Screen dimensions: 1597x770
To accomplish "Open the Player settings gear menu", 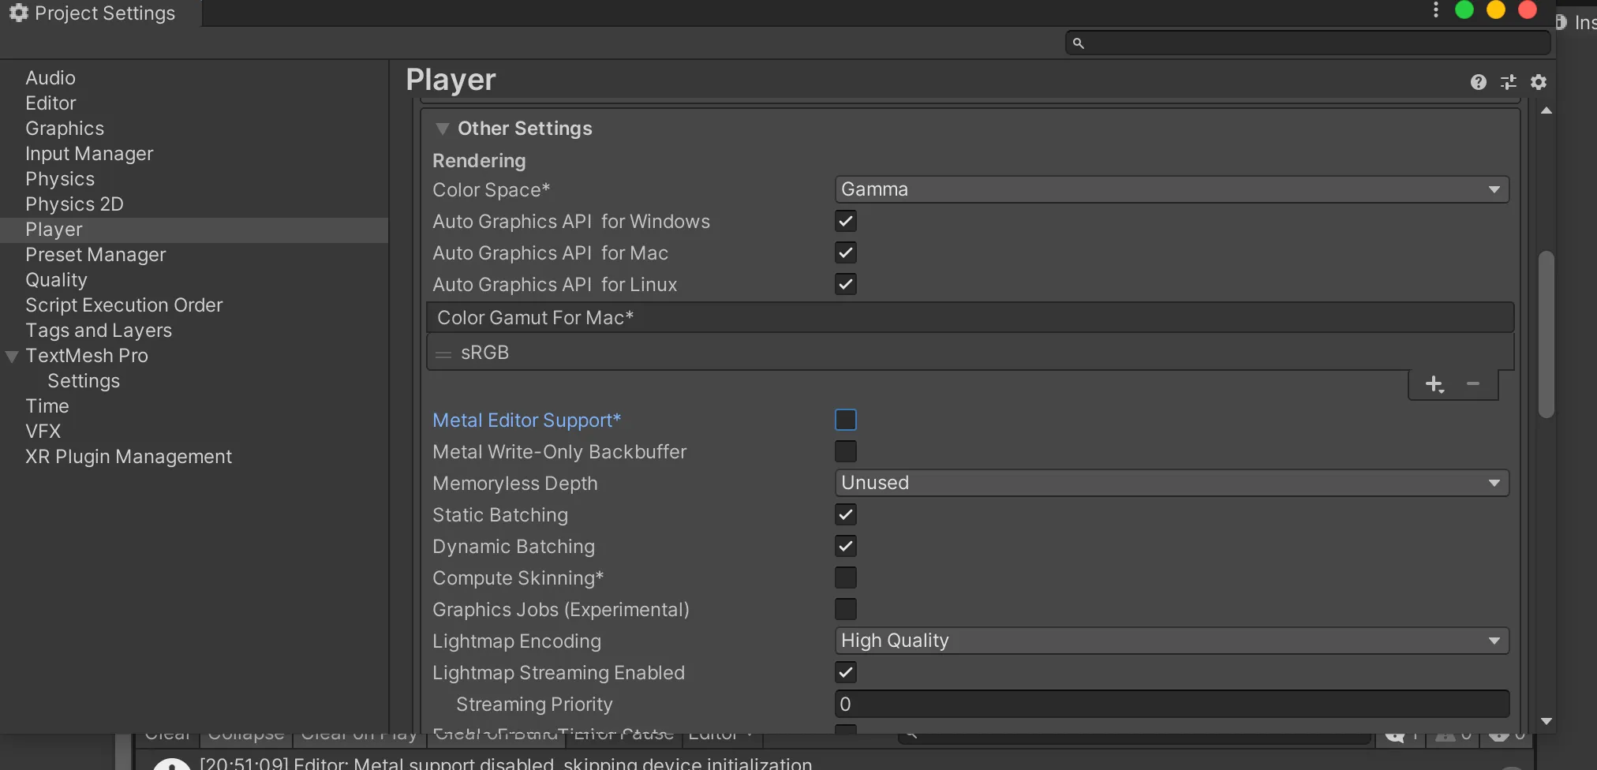I will [1538, 82].
